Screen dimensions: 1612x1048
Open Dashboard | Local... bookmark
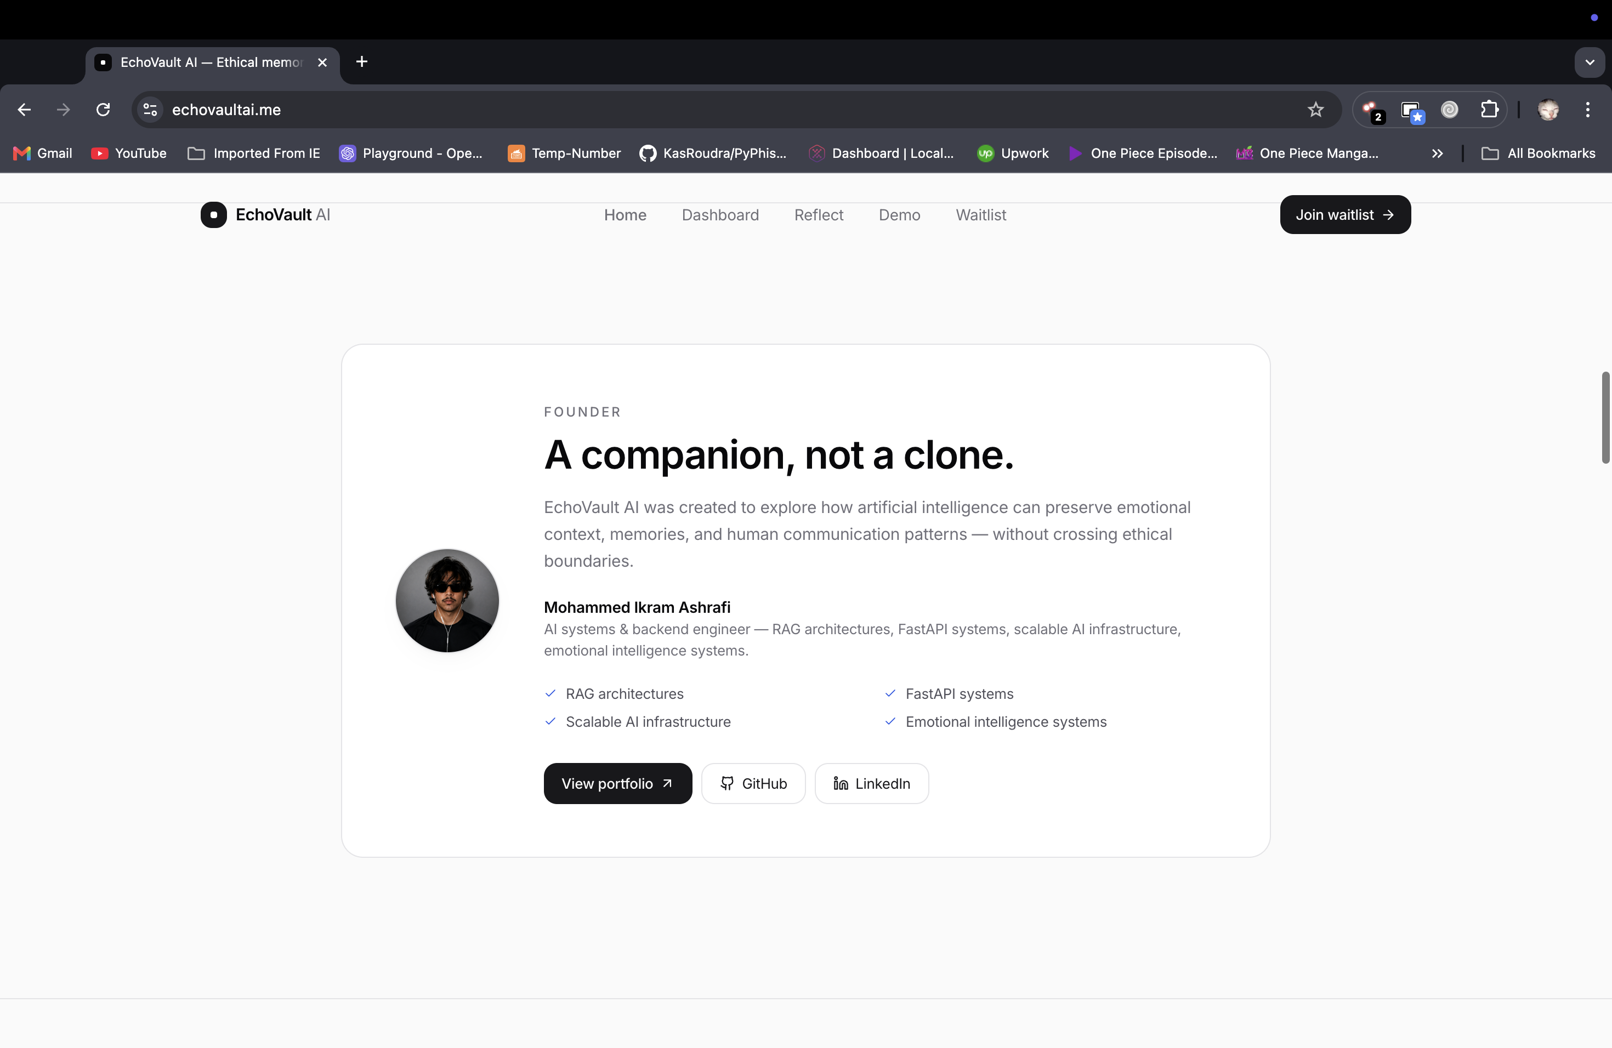tap(881, 153)
